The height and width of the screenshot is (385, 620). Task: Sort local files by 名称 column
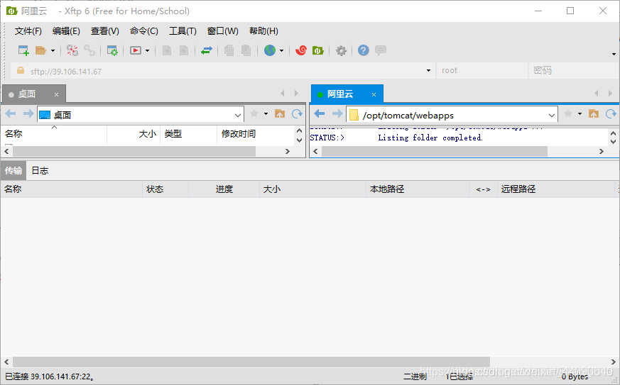pos(54,134)
